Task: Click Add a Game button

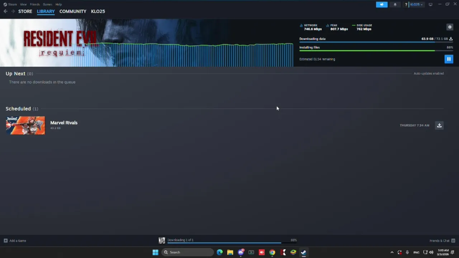Action: pyautogui.click(x=15, y=241)
